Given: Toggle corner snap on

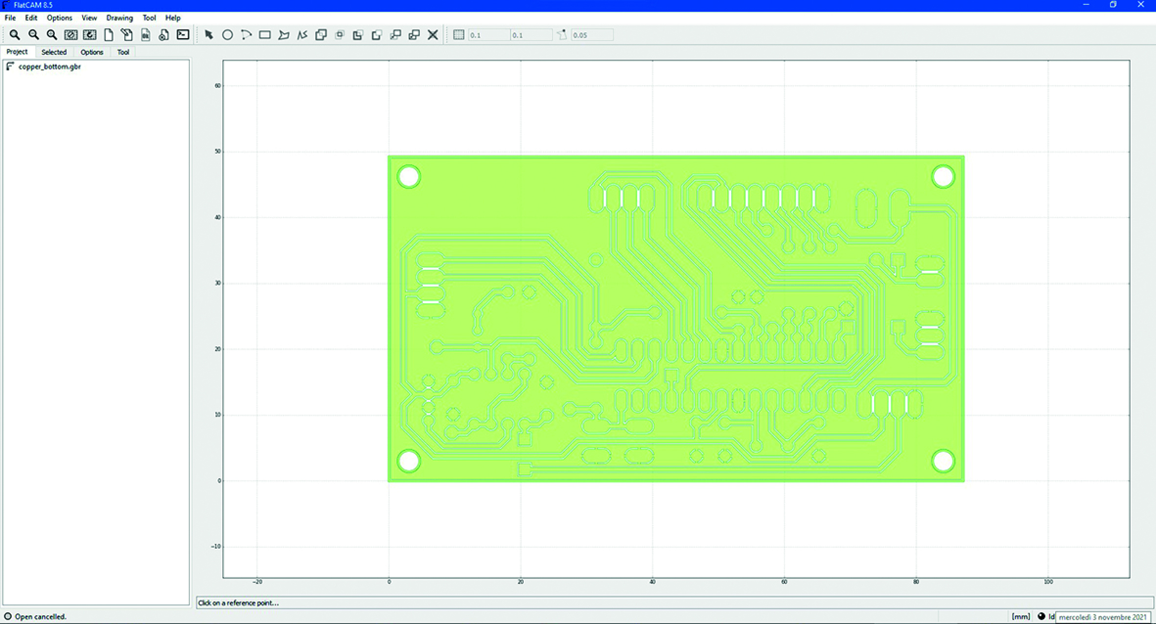Looking at the screenshot, I should click(x=562, y=35).
